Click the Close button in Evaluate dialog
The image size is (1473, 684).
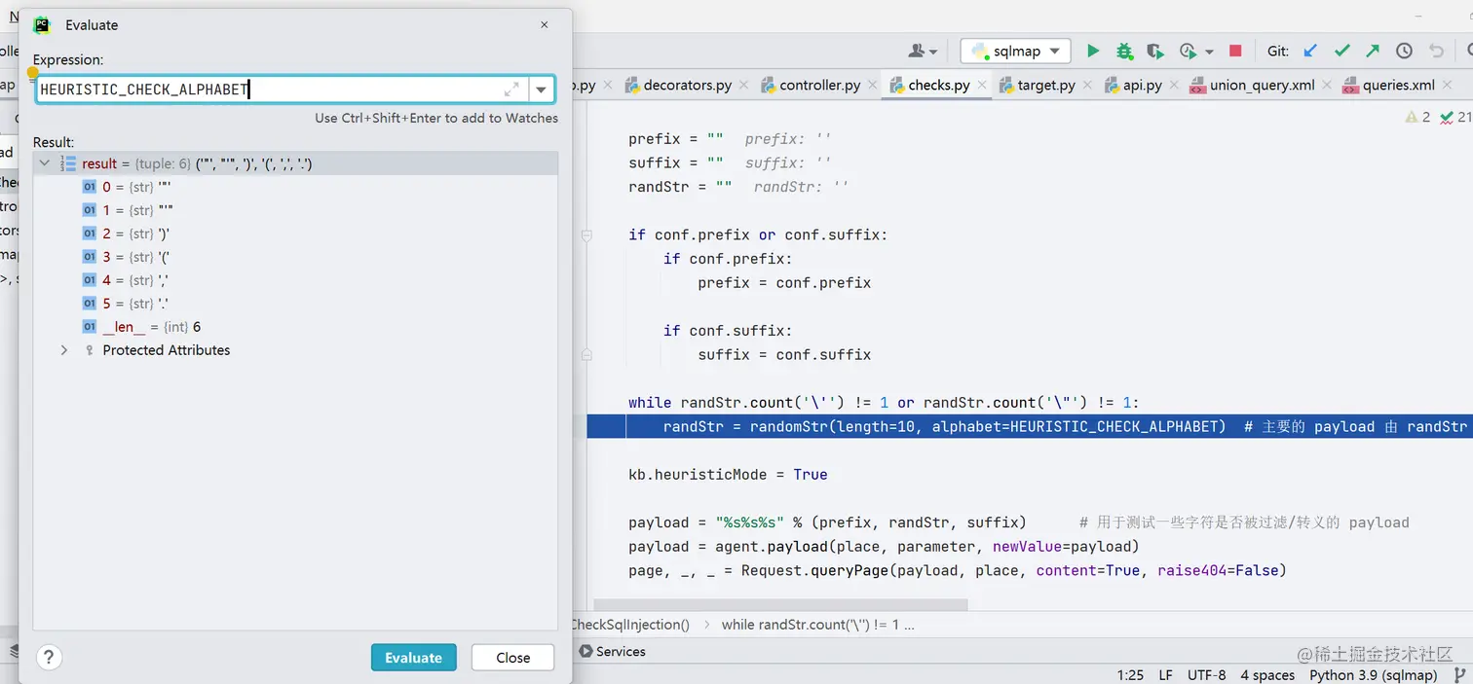[512, 658]
